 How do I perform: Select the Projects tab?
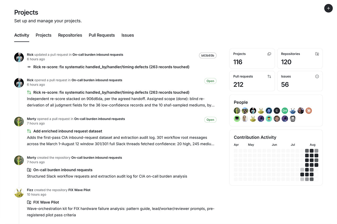44,35
